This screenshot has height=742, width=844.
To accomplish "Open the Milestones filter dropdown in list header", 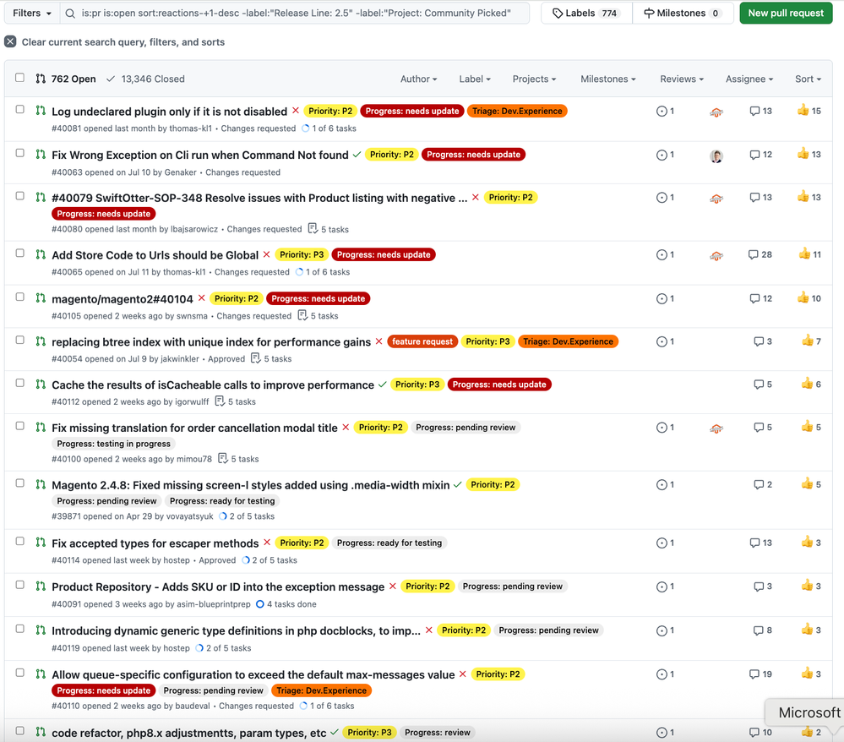I will tap(607, 79).
